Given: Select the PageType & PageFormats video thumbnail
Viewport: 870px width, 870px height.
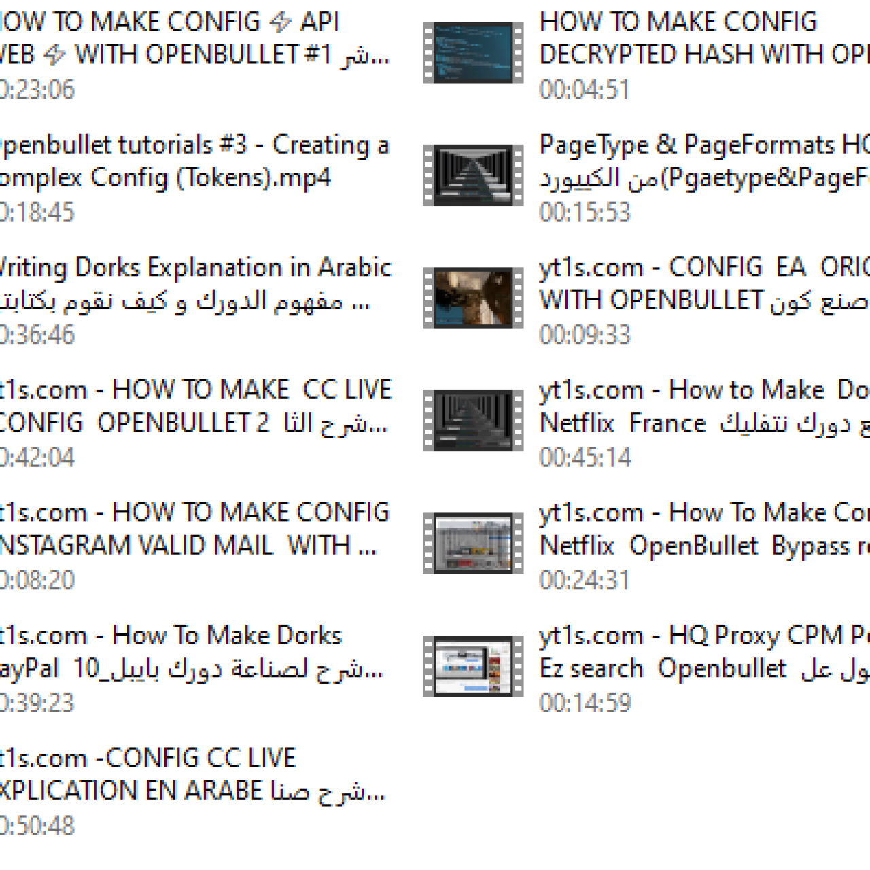Looking at the screenshot, I should pos(473,175).
